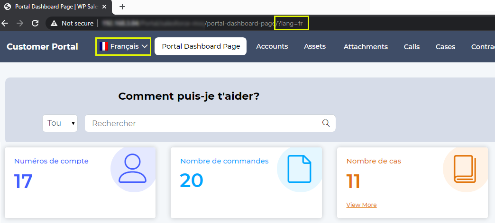Image resolution: width=495 pixels, height=223 pixels.
Task: Go back using browser back arrow
Action: coord(5,23)
